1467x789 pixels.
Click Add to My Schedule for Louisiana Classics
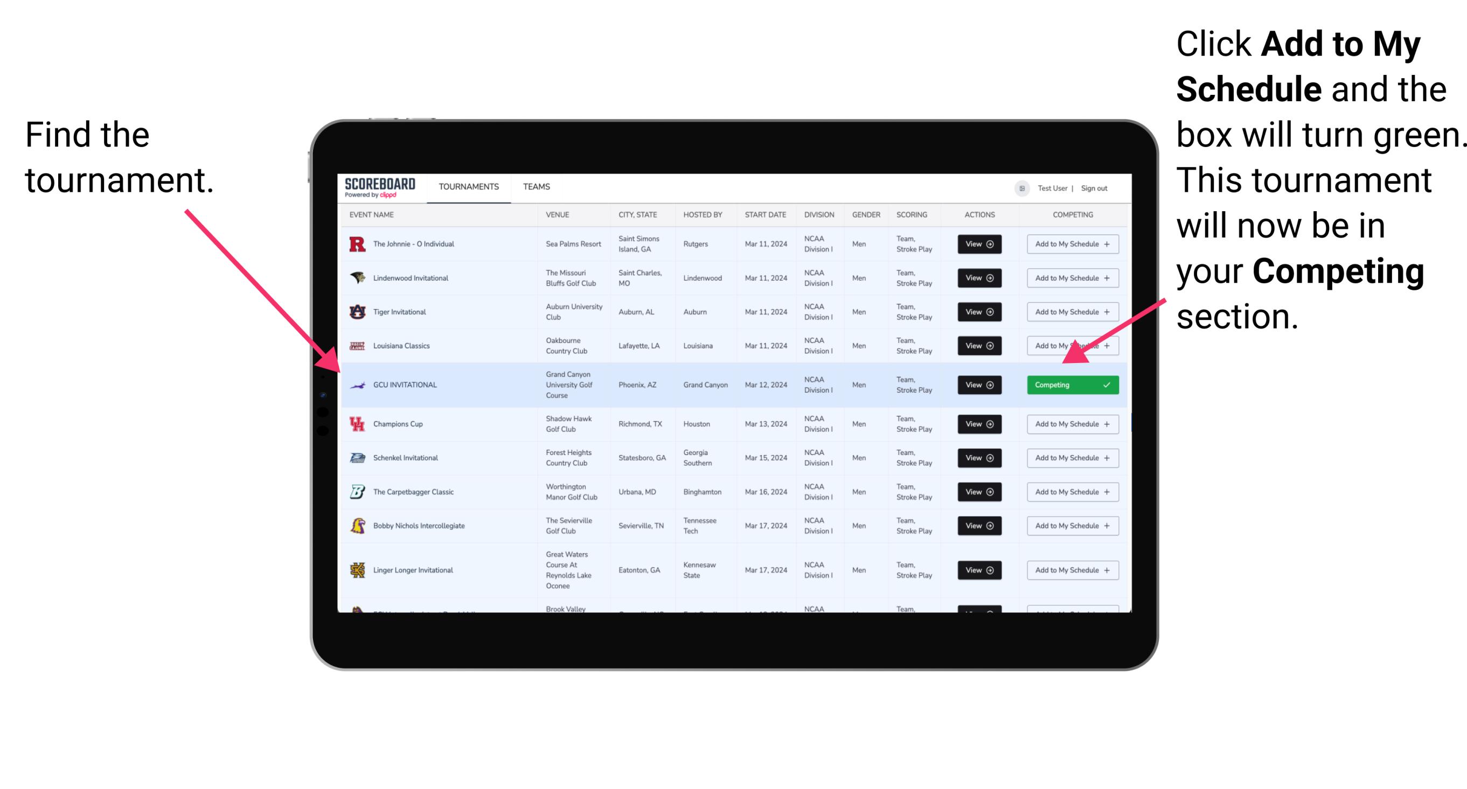tap(1070, 346)
